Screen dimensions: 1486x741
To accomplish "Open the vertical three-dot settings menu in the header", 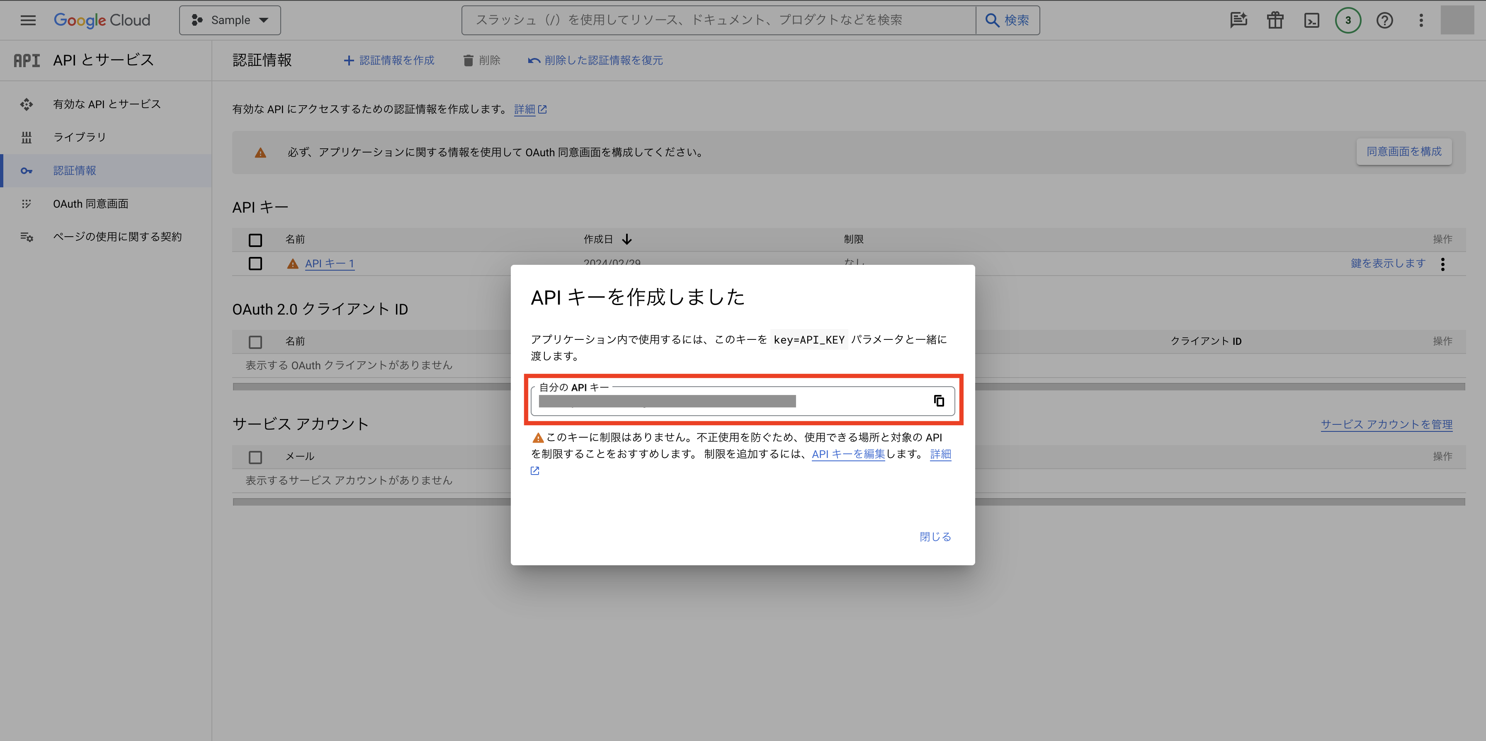I will (x=1421, y=20).
